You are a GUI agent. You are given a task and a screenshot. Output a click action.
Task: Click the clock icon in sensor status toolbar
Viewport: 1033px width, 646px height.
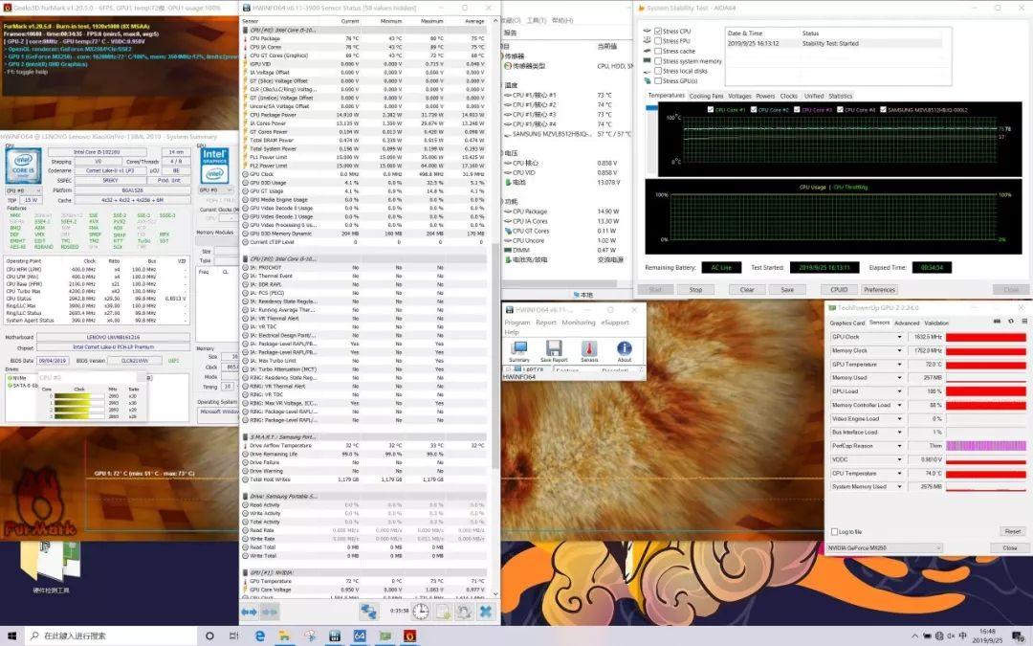(x=420, y=612)
